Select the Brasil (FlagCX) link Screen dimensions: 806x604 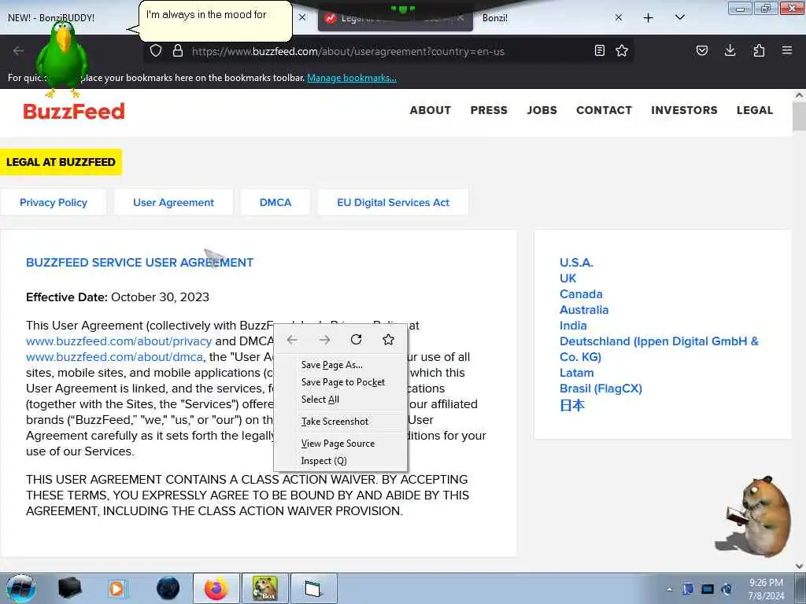point(601,389)
